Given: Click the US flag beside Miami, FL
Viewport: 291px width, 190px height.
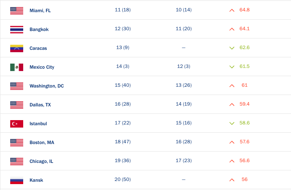Looking at the screenshot, I should coord(17,11).
